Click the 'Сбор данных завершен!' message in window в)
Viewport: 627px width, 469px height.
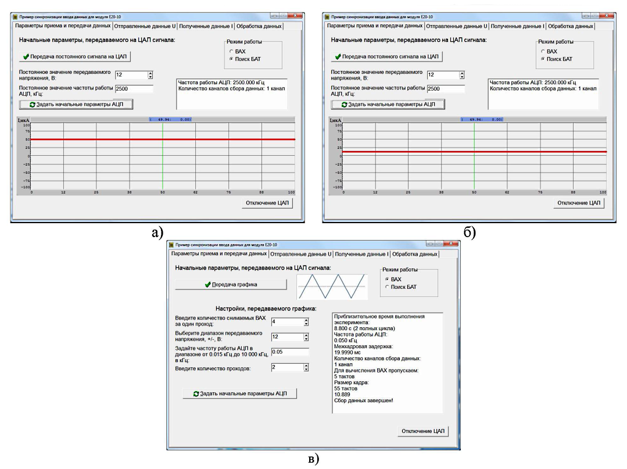[x=364, y=400]
